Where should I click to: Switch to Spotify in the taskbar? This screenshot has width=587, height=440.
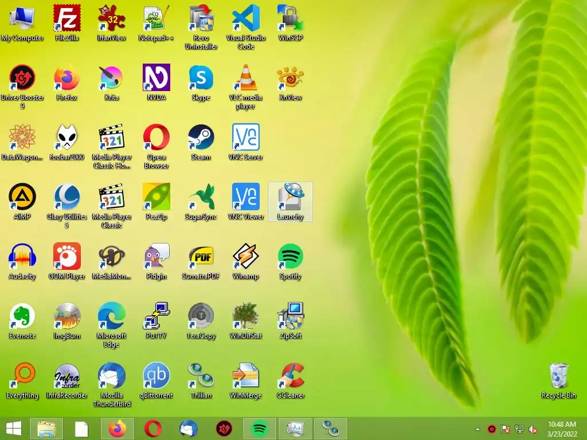tap(260, 429)
